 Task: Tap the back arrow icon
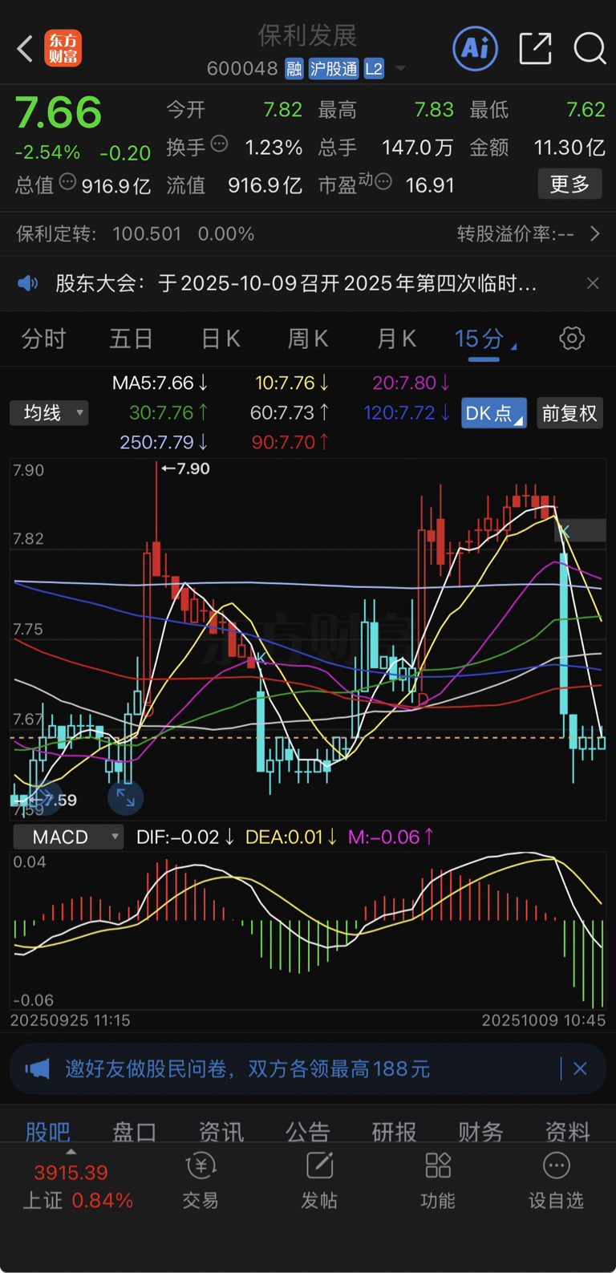(26, 49)
